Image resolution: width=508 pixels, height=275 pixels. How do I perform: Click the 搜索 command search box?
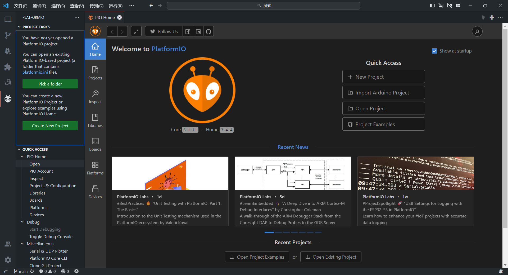point(264,6)
